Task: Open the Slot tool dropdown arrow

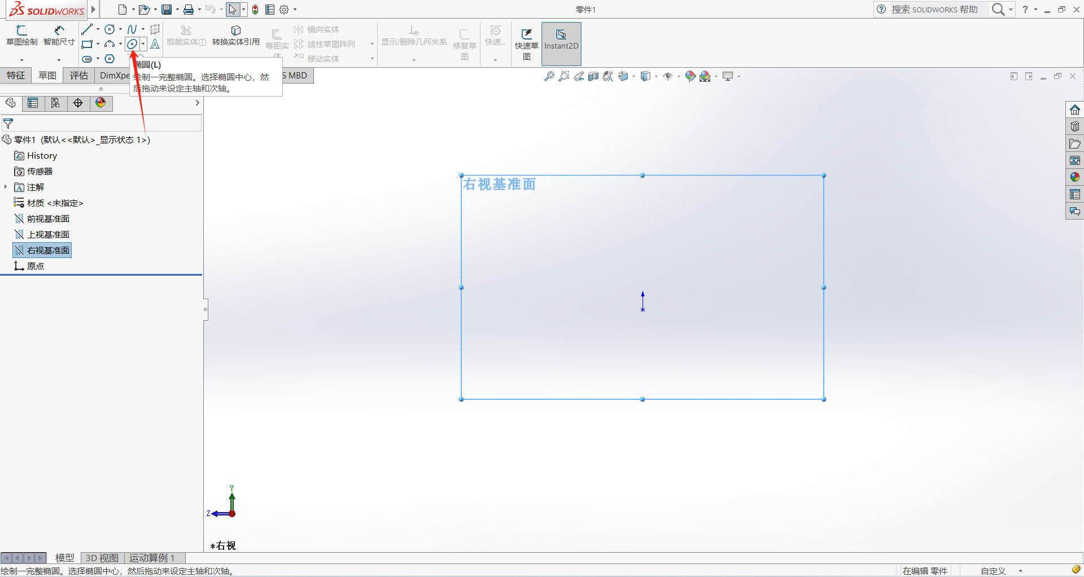Action: click(x=98, y=59)
